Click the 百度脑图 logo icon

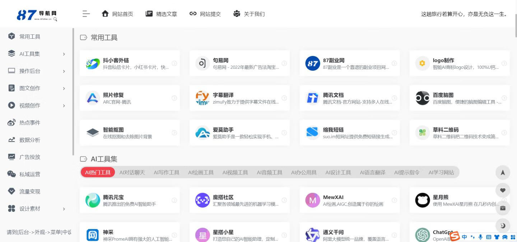point(422,98)
